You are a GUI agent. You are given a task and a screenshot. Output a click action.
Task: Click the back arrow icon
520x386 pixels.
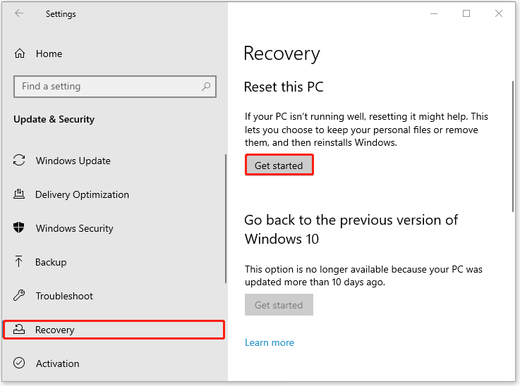coord(19,13)
